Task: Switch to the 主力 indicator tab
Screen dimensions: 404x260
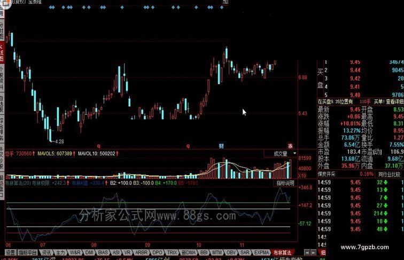Action: (x=60, y=253)
